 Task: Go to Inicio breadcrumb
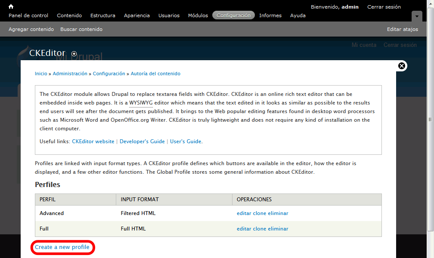point(41,74)
